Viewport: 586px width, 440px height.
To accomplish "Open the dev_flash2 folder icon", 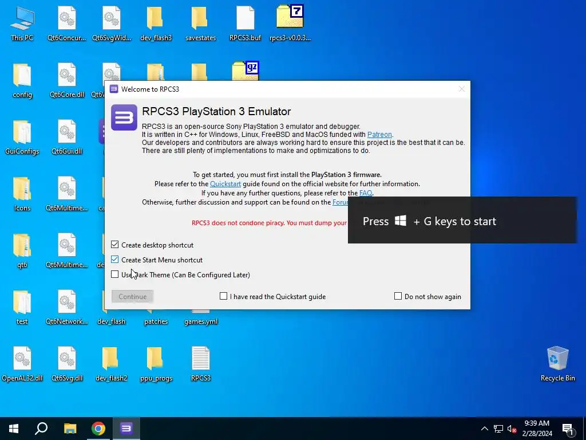I will point(112,364).
